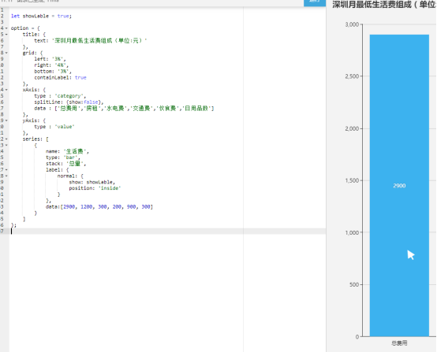Collapse the 'yAxis: {' block
This screenshot has width=437, height=352.
click(x=6, y=120)
